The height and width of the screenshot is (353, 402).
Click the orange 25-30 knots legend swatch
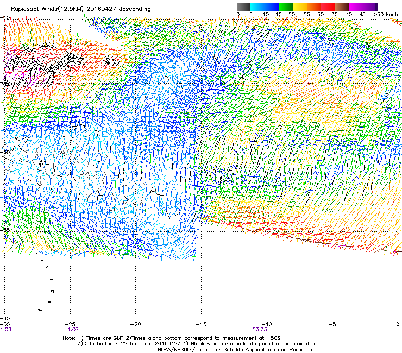(314, 7)
